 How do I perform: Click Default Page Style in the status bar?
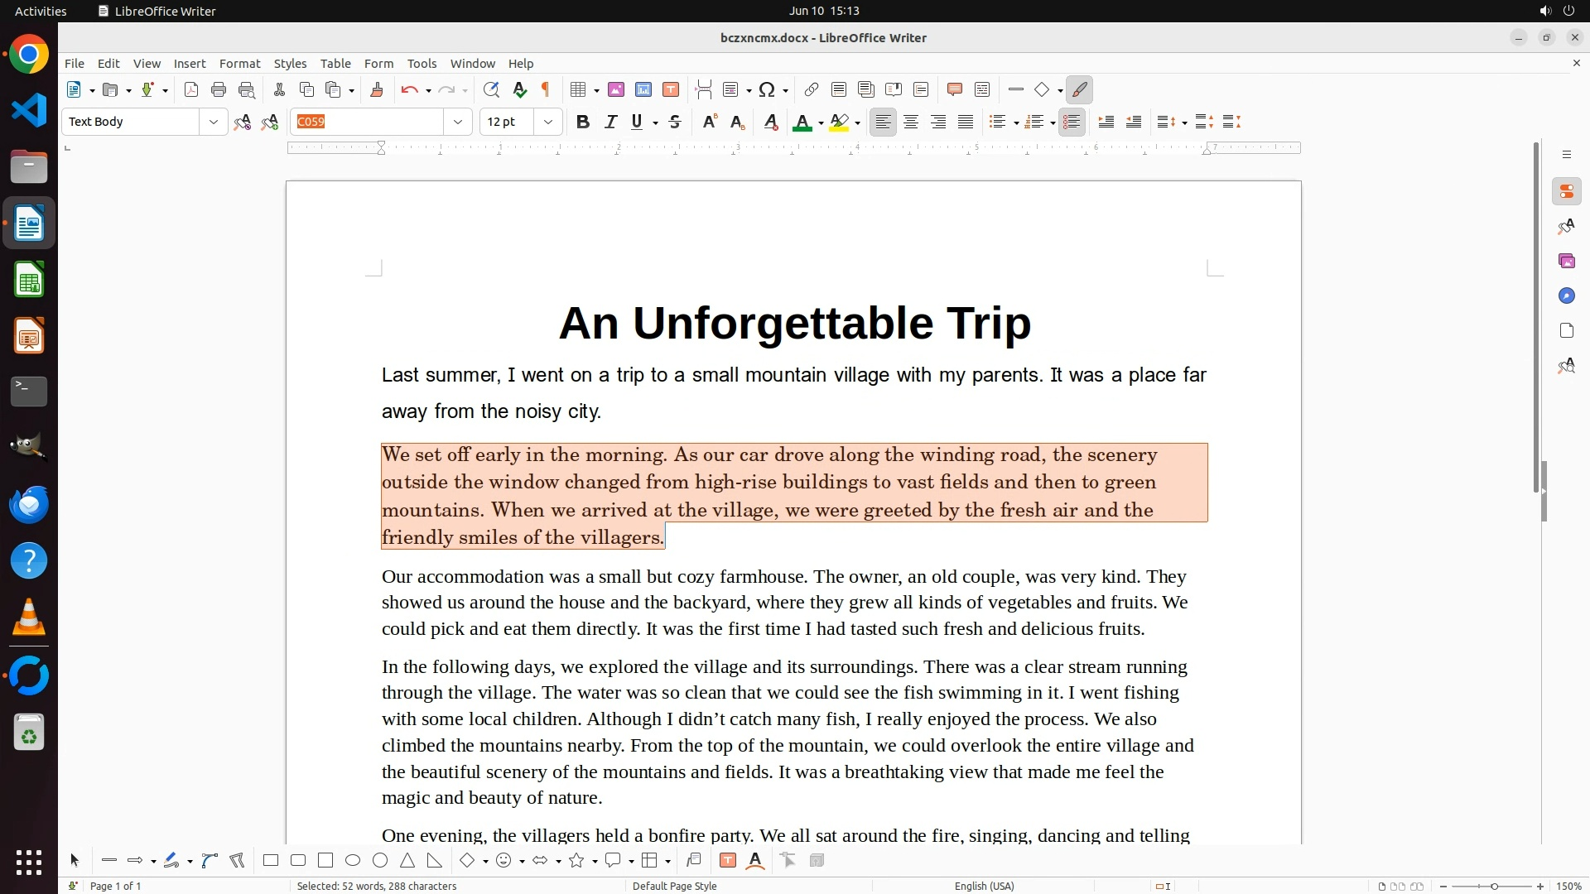(674, 886)
